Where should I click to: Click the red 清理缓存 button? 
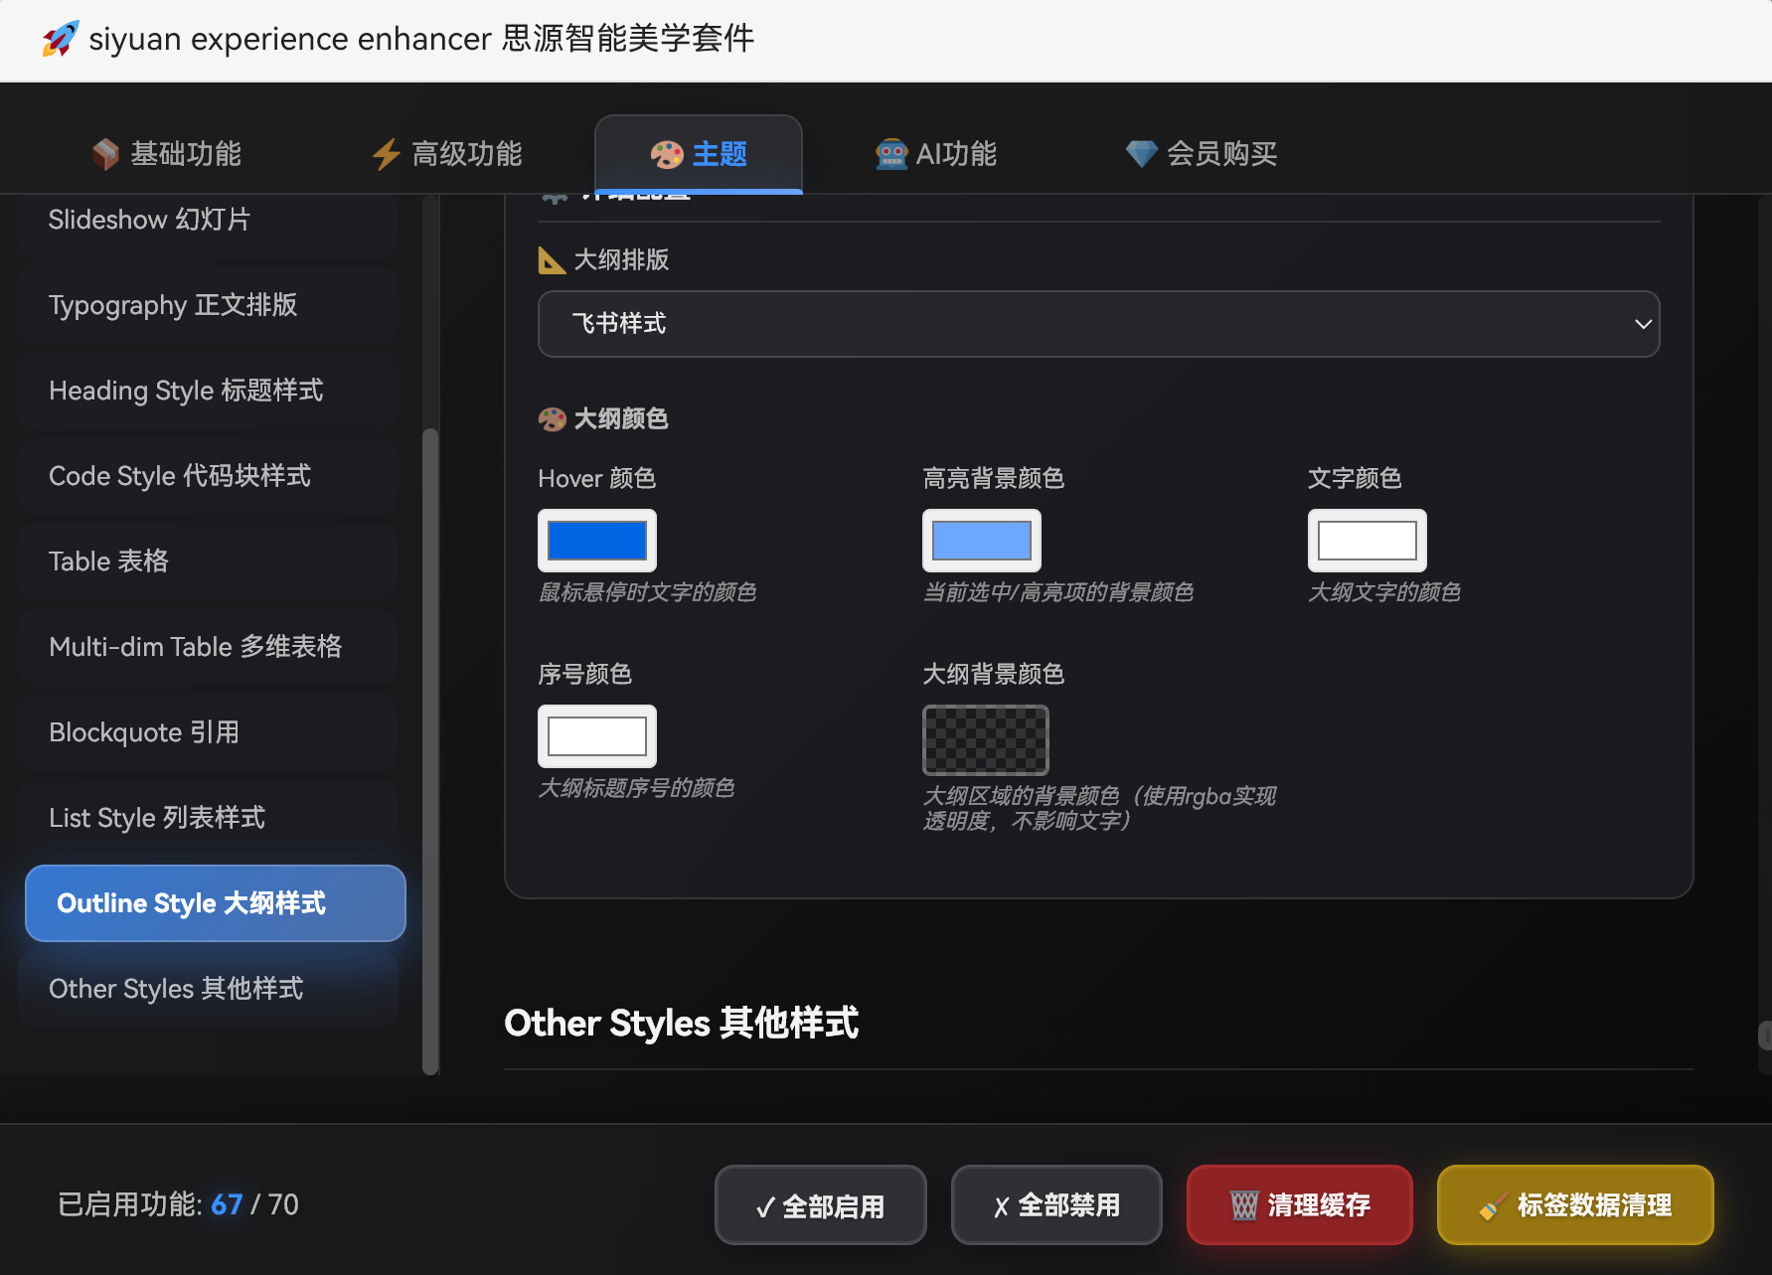[x=1299, y=1204]
